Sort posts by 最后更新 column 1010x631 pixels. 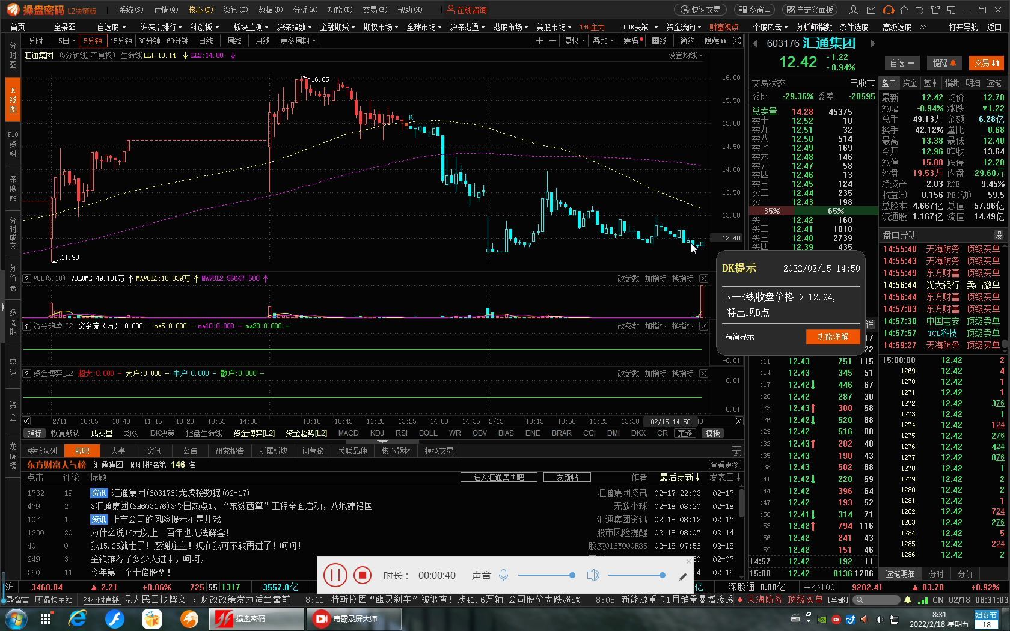tap(679, 477)
